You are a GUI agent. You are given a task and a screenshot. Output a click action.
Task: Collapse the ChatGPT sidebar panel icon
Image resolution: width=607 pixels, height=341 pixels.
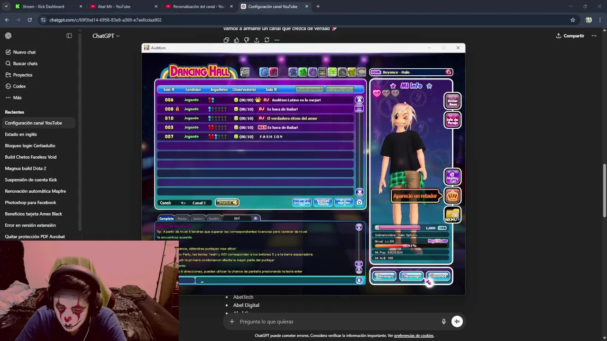pyautogui.click(x=69, y=36)
